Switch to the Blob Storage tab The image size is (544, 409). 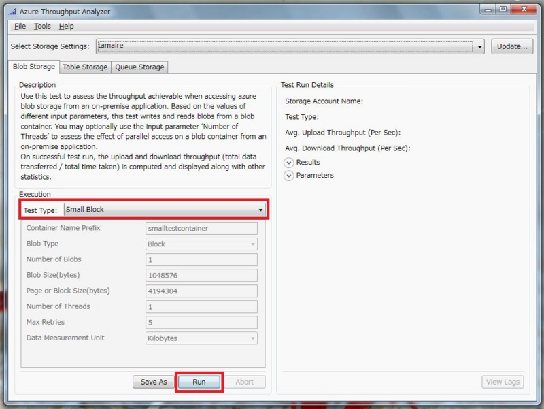[33, 67]
